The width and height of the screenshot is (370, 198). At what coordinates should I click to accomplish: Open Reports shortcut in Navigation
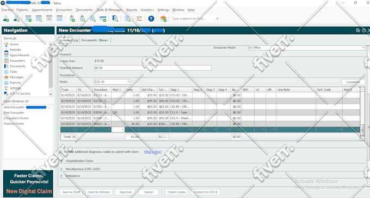(15, 82)
